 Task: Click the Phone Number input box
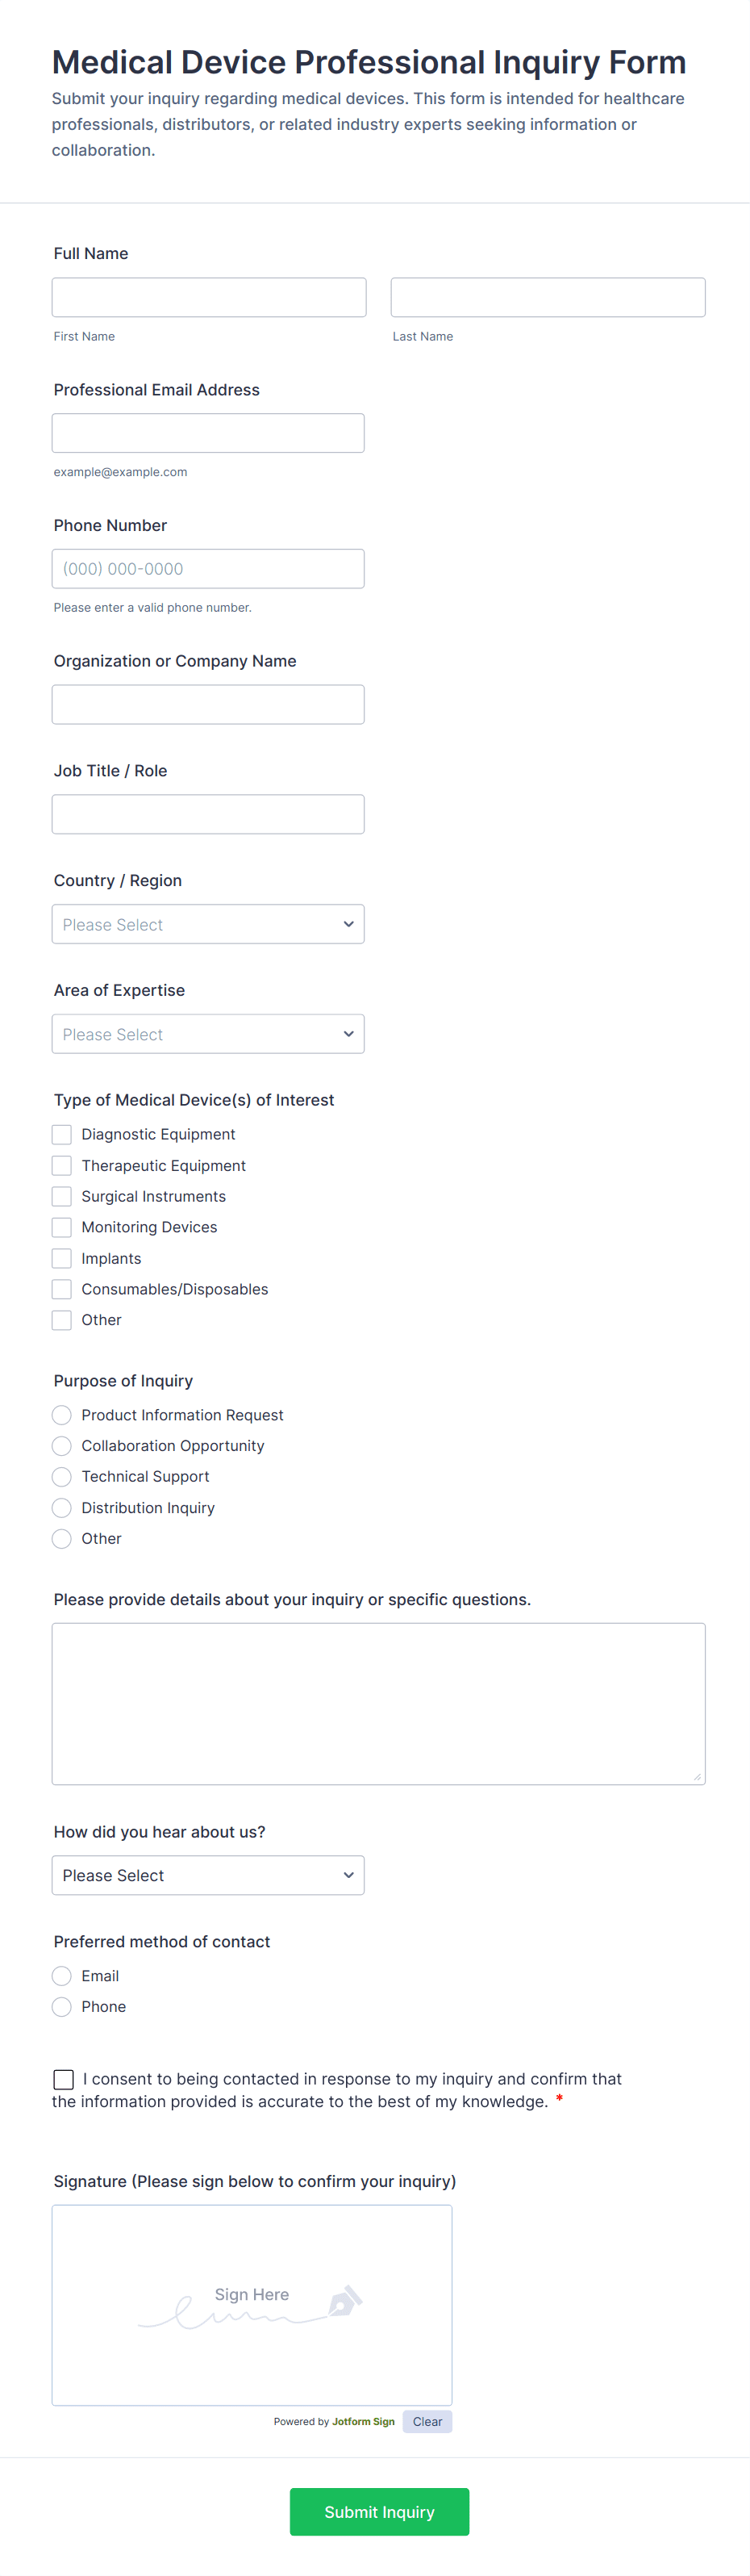pyautogui.click(x=208, y=569)
